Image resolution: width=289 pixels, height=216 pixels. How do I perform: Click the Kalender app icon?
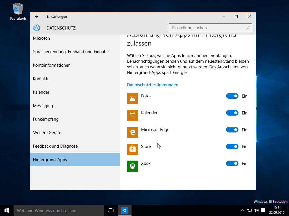pyautogui.click(x=133, y=116)
